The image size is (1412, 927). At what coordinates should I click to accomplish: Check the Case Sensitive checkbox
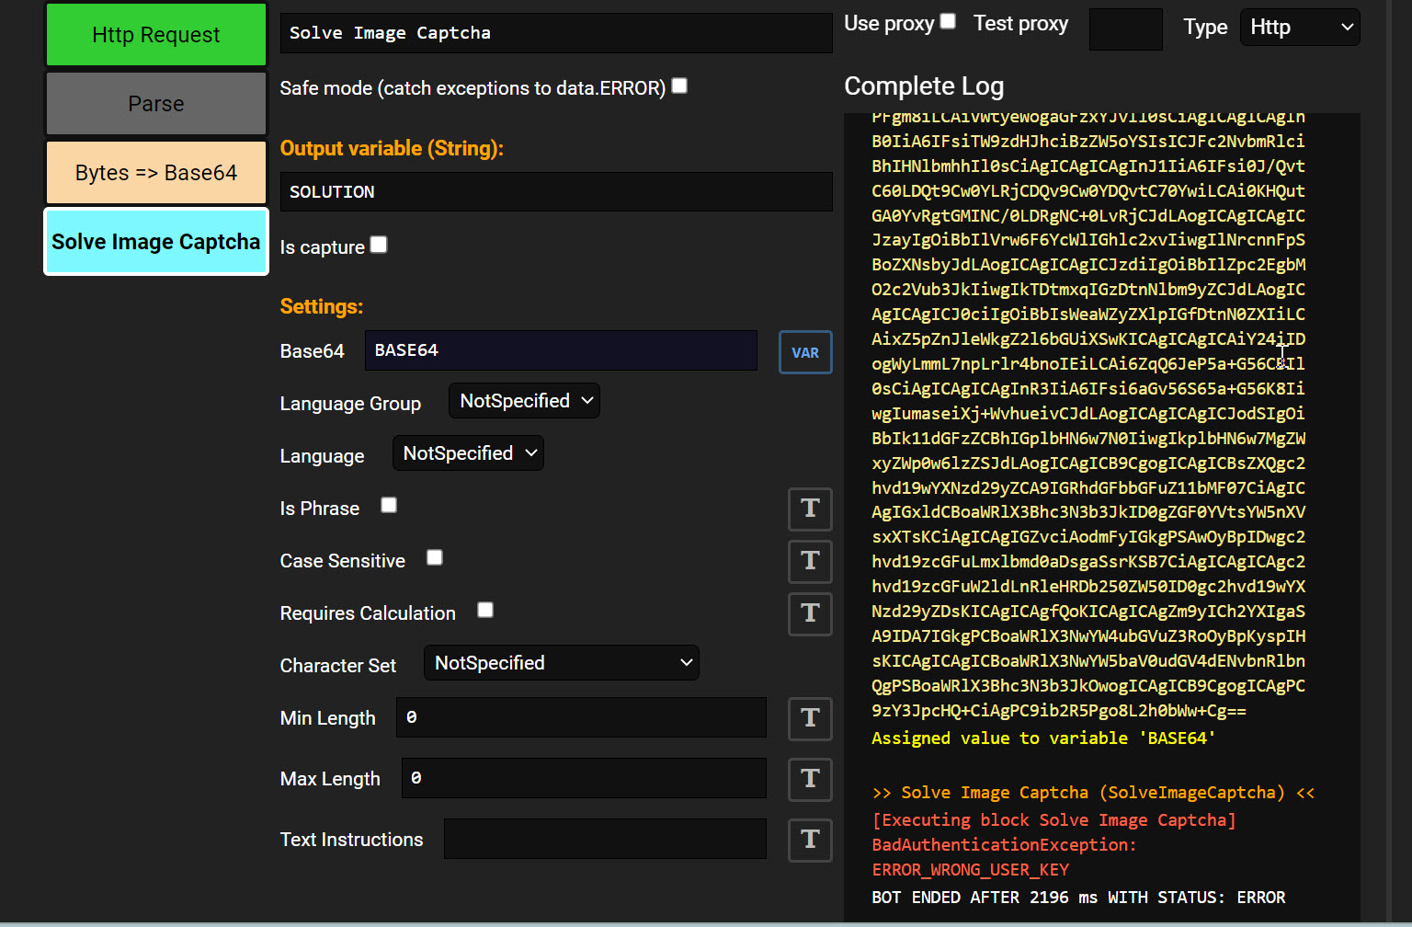point(435,557)
